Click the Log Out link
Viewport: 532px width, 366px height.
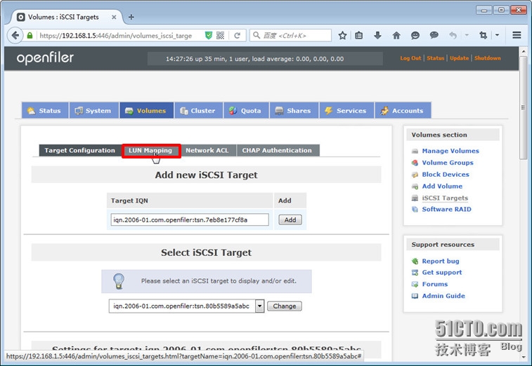click(410, 58)
